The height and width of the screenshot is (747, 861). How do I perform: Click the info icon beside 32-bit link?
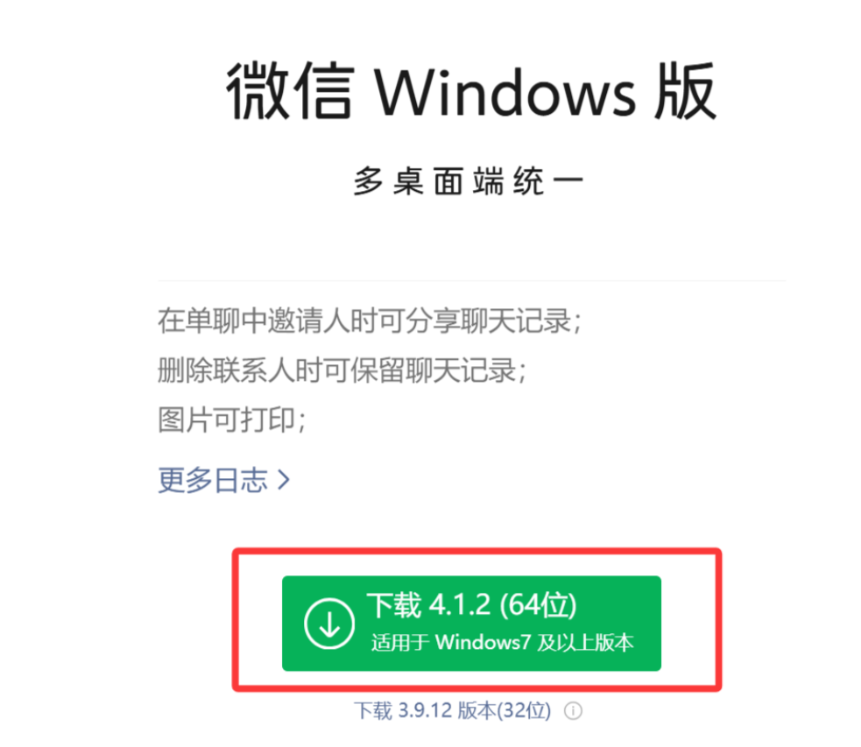pyautogui.click(x=573, y=711)
